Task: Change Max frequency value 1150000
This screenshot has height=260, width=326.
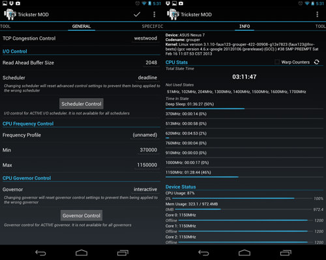Action: [x=147, y=165]
